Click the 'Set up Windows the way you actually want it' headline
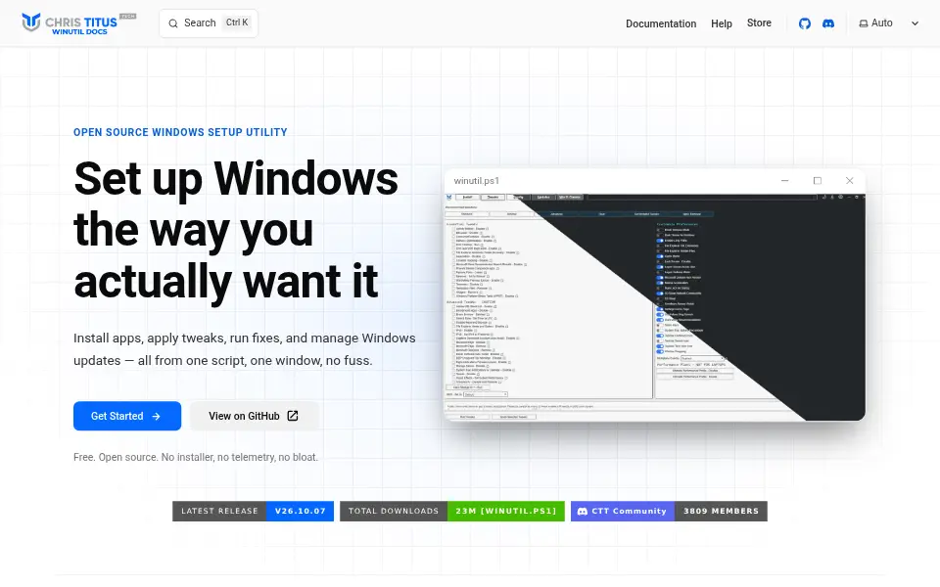This screenshot has height=587, width=940. pos(236,229)
